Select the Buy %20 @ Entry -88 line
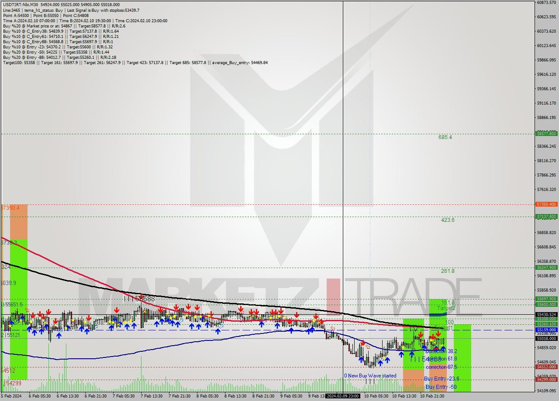 pos(59,57)
